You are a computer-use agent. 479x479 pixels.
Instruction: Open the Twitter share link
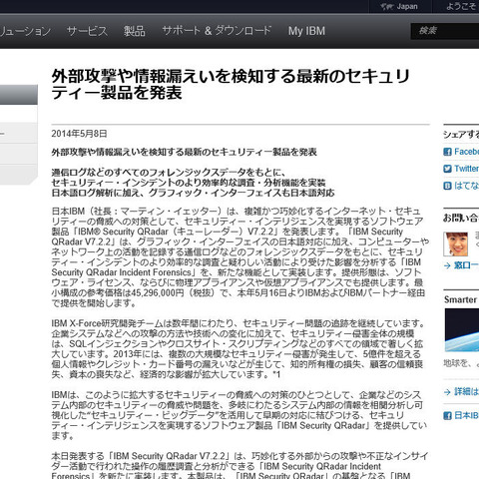click(467, 169)
